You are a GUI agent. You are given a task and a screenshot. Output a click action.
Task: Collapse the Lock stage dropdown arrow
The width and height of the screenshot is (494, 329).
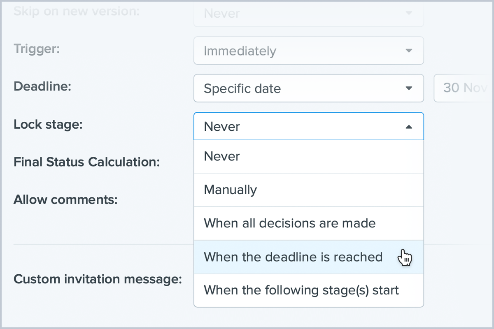[408, 127]
